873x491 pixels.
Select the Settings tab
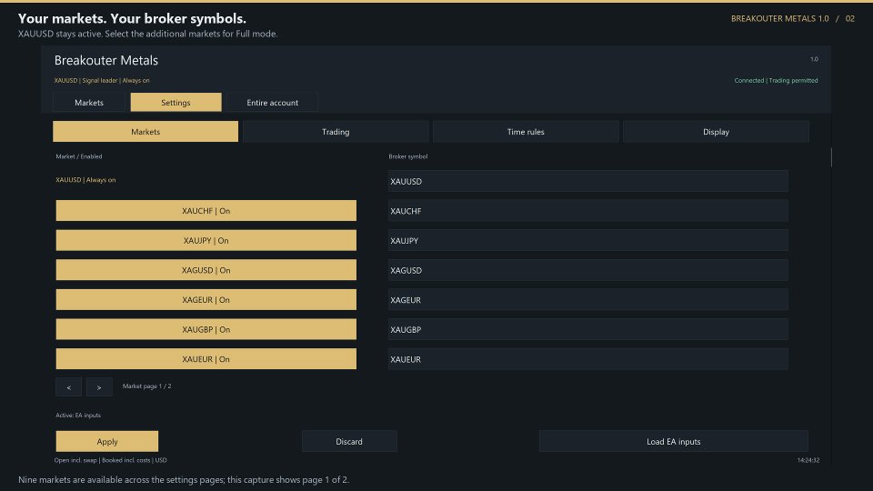[176, 103]
